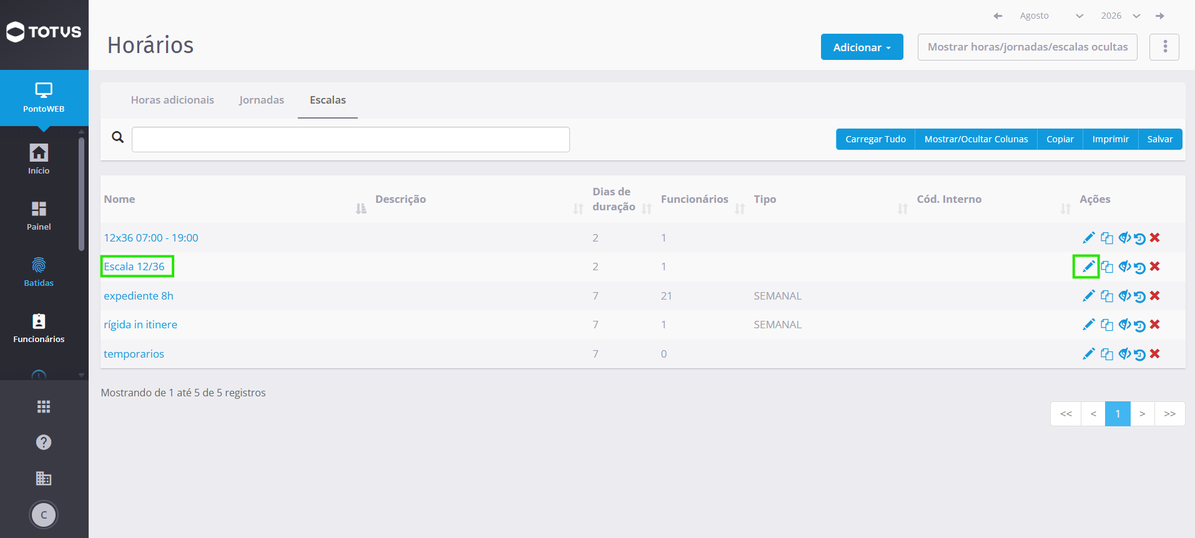The image size is (1195, 538).
Task: Hide the 12x36 07:00 - 19:00 schedule
Action: pyautogui.click(x=1124, y=238)
